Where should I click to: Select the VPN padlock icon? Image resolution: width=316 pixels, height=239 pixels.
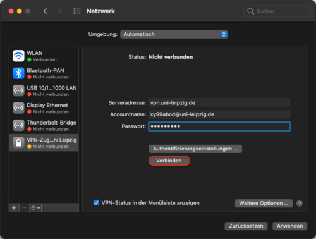(18, 143)
